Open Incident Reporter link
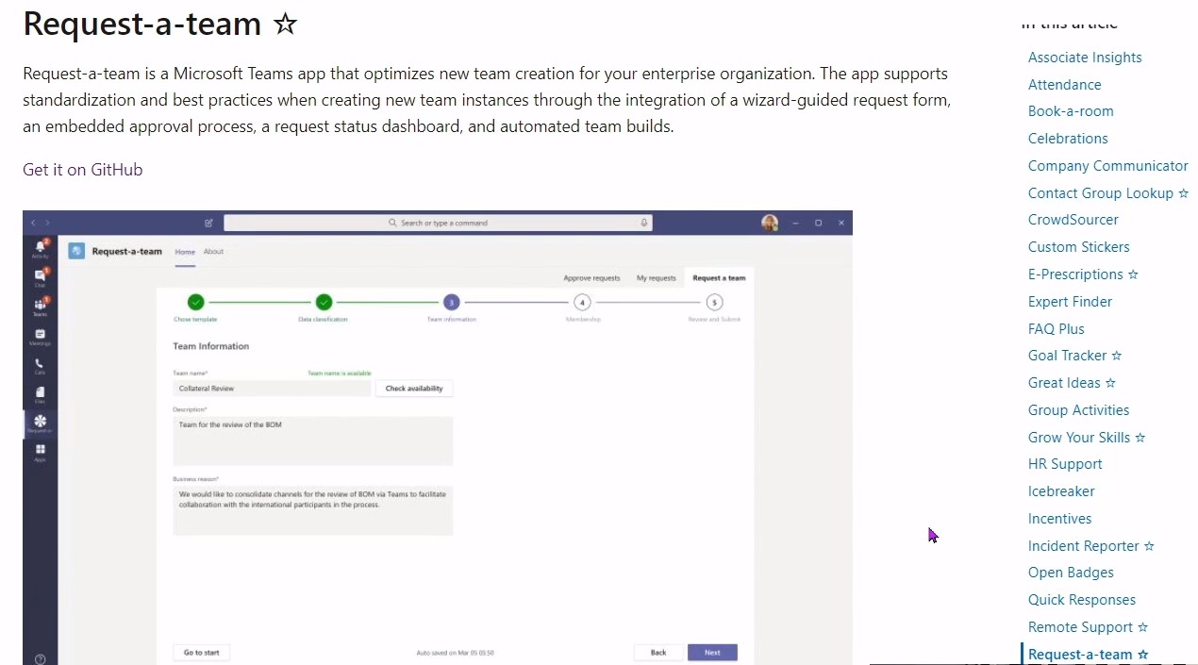Screen dimensions: 1198x665 click(1091, 546)
